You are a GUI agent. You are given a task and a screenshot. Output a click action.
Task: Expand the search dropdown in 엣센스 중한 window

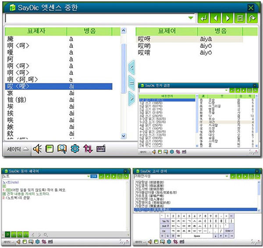[x=191, y=18]
